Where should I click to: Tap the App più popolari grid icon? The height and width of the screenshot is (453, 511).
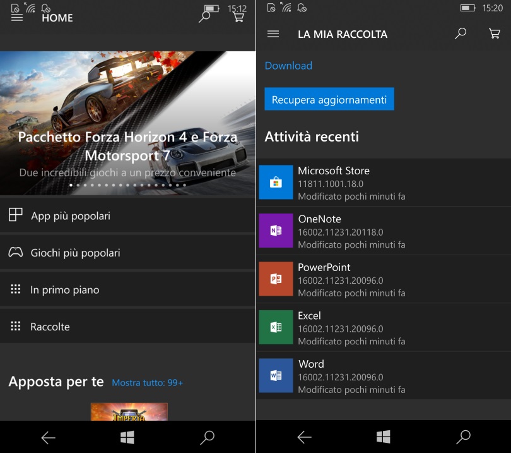[x=16, y=215]
